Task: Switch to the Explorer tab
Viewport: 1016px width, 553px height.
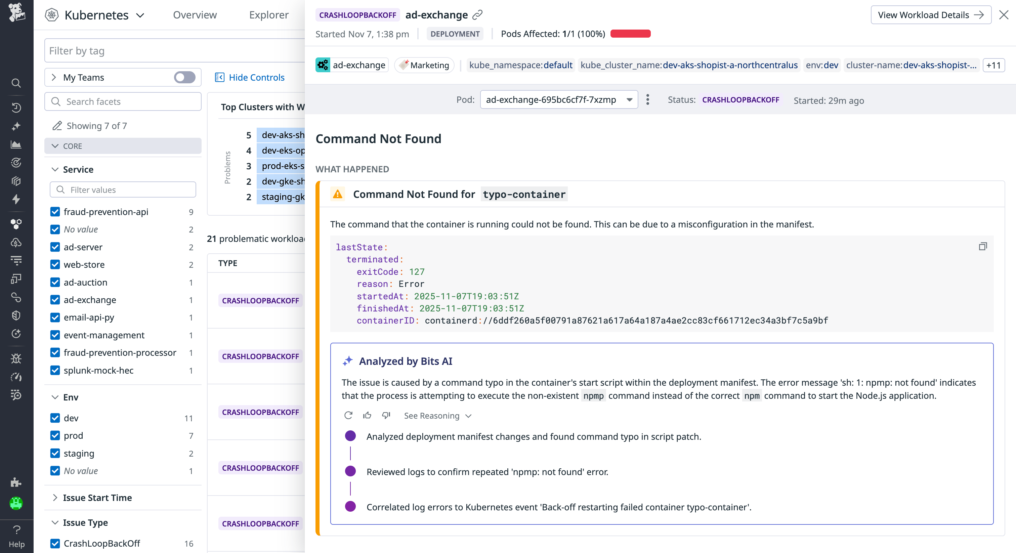Action: [x=268, y=14]
